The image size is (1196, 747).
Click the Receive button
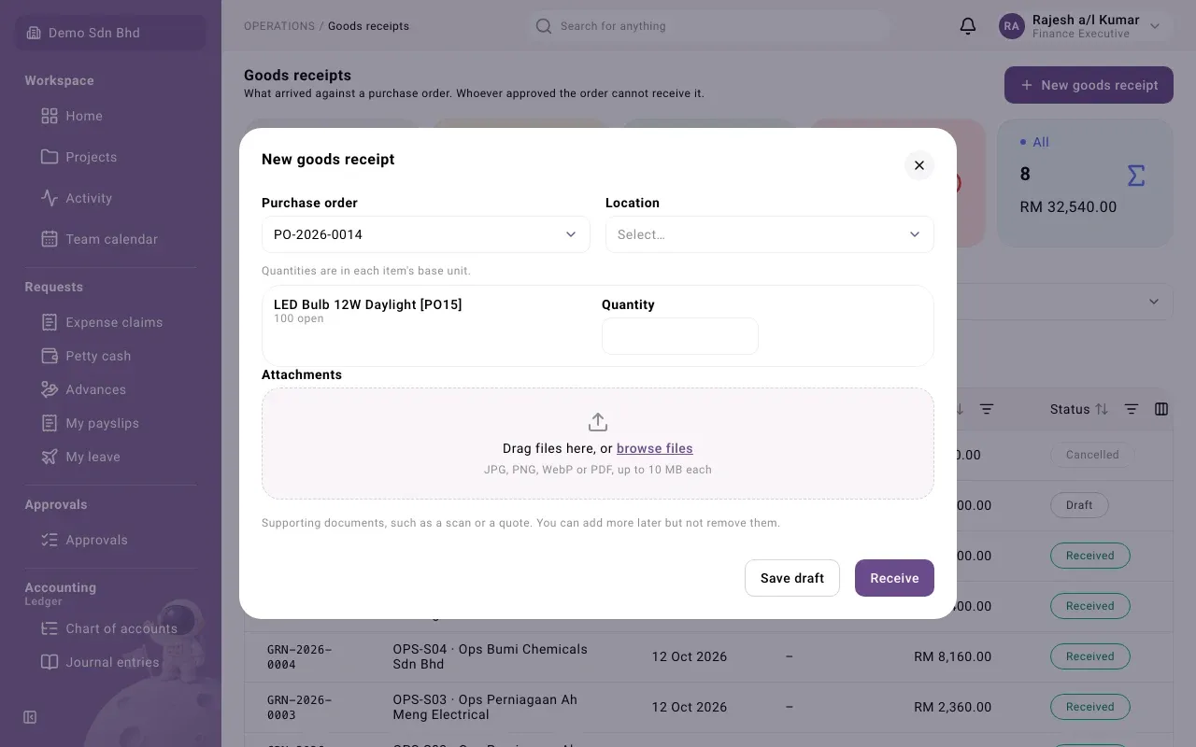(x=894, y=578)
